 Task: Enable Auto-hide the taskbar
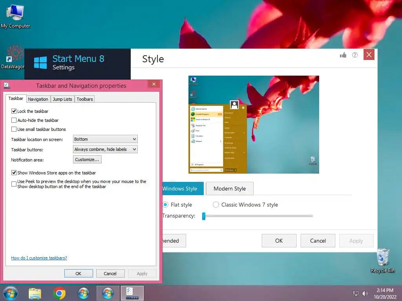14,120
